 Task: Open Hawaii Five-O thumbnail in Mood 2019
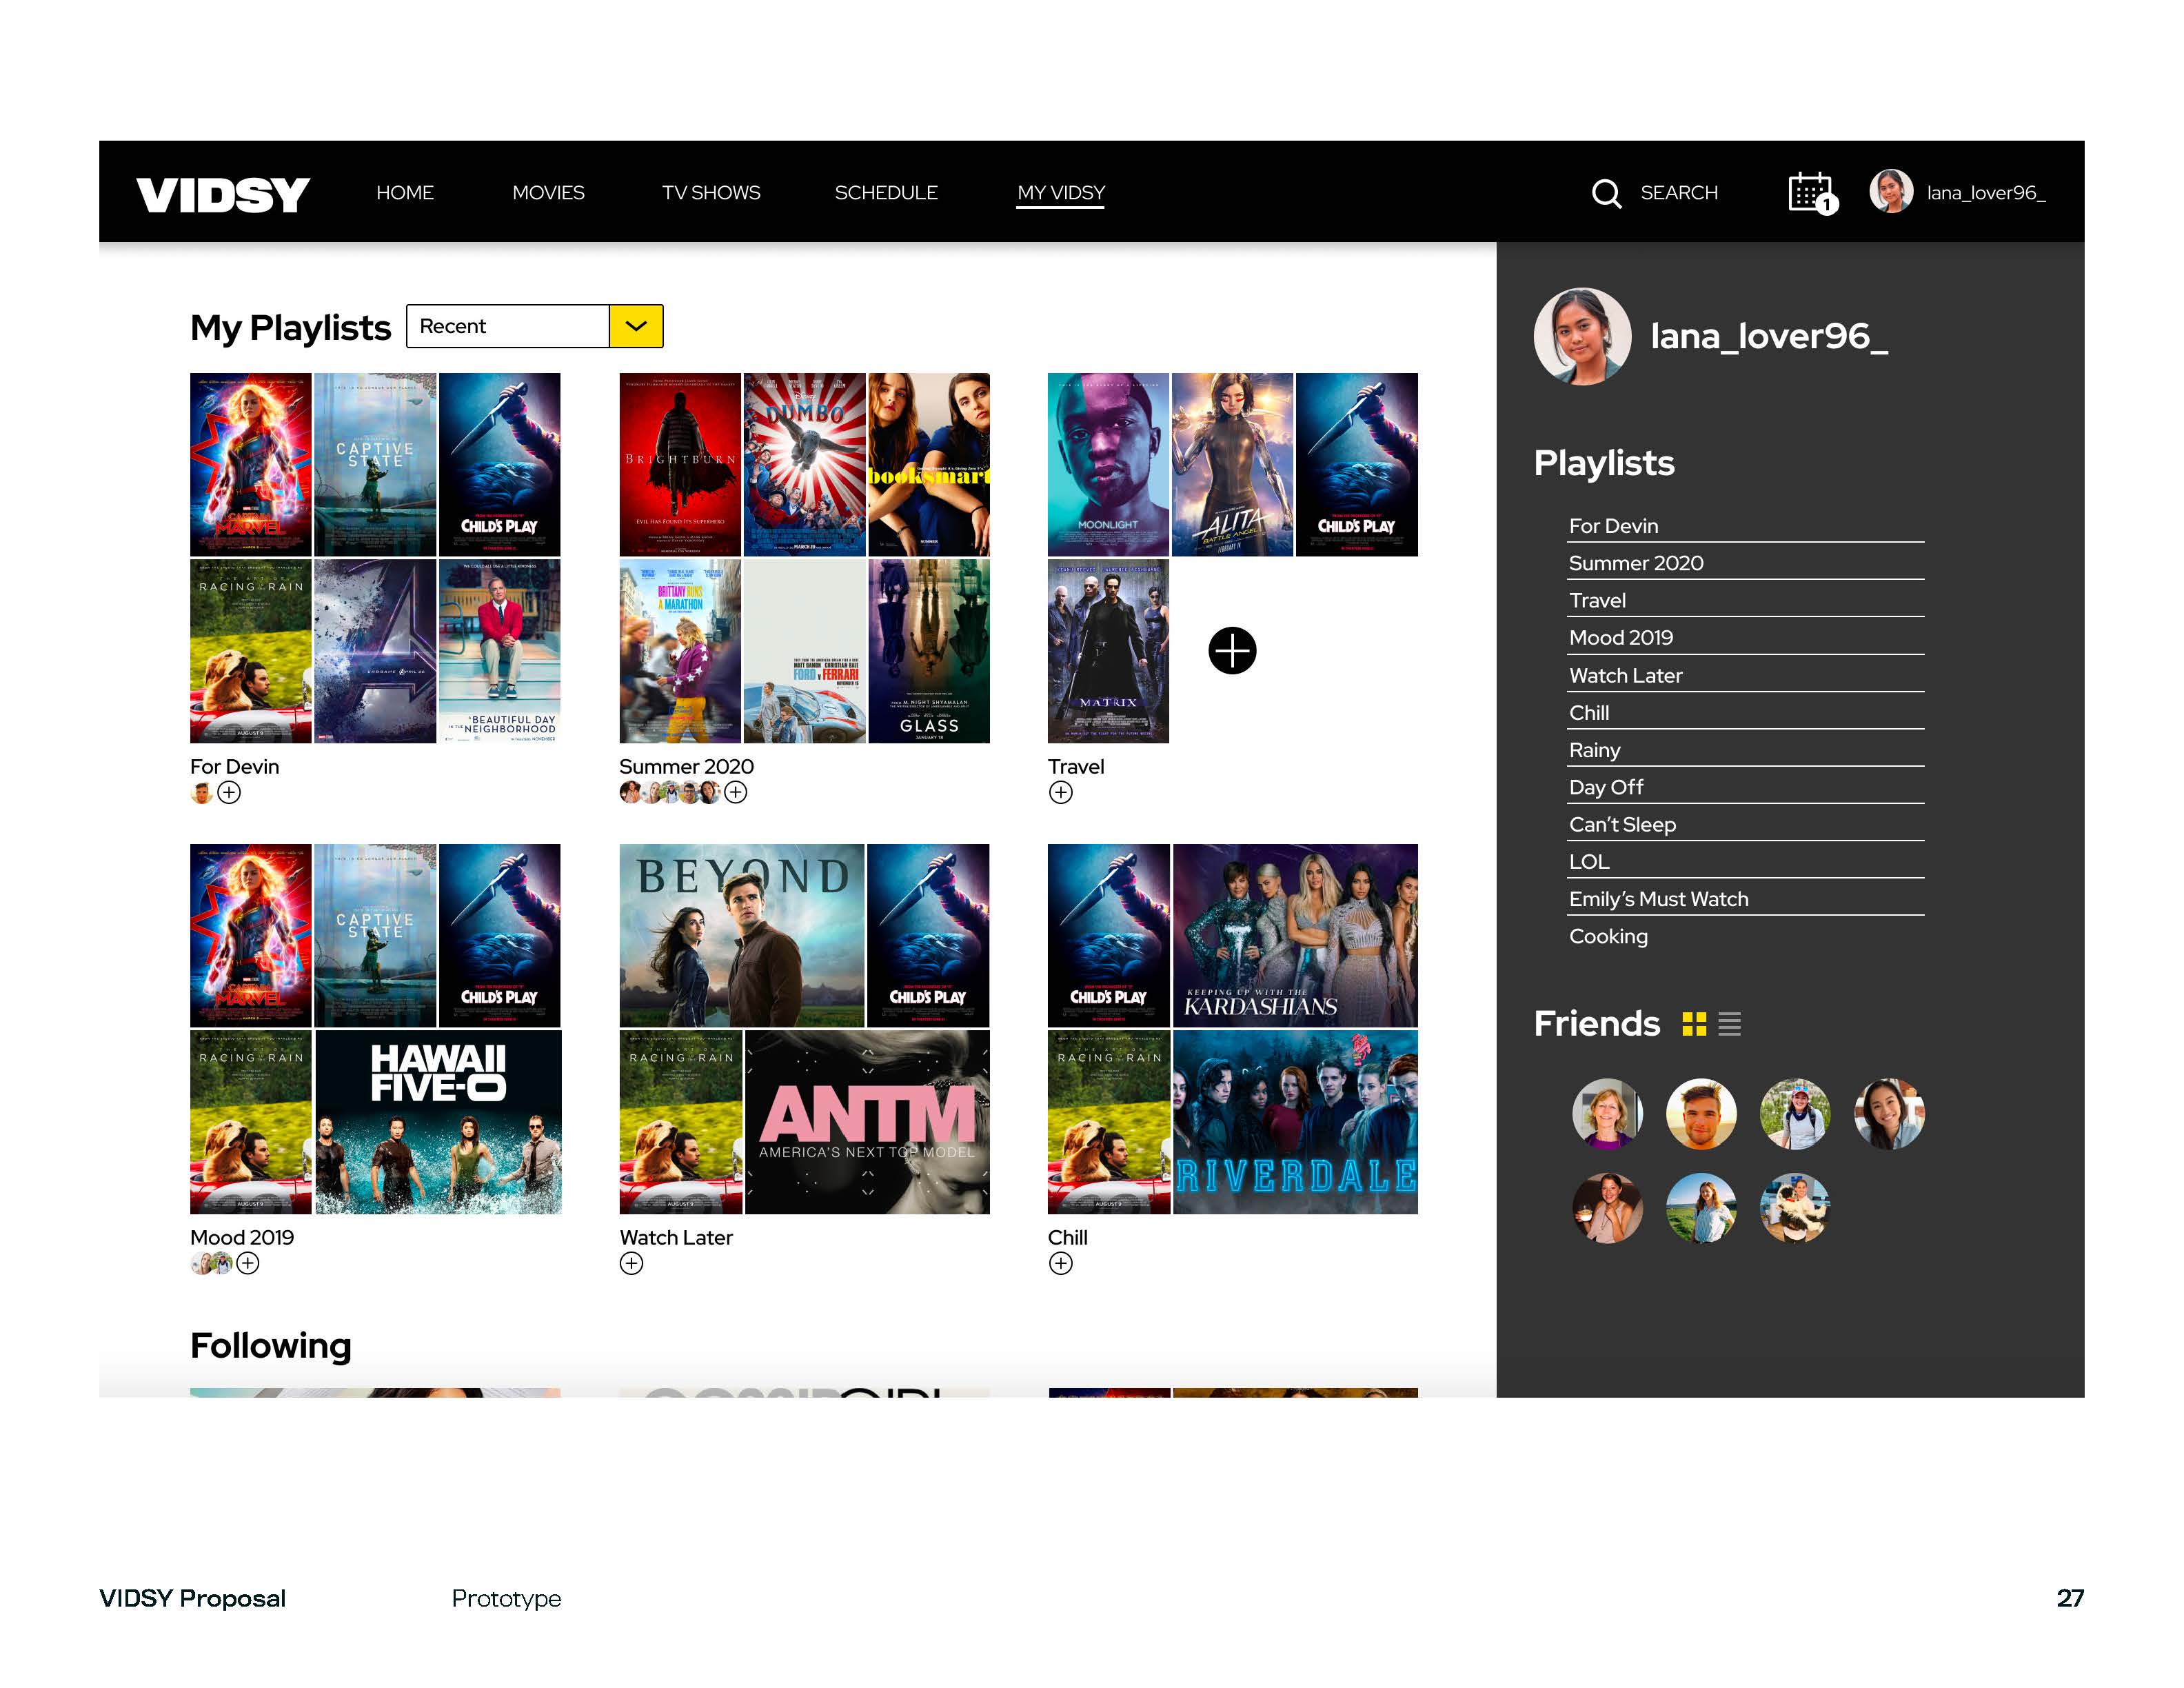(438, 1122)
